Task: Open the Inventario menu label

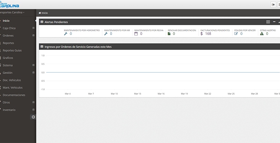Action: coord(9,110)
